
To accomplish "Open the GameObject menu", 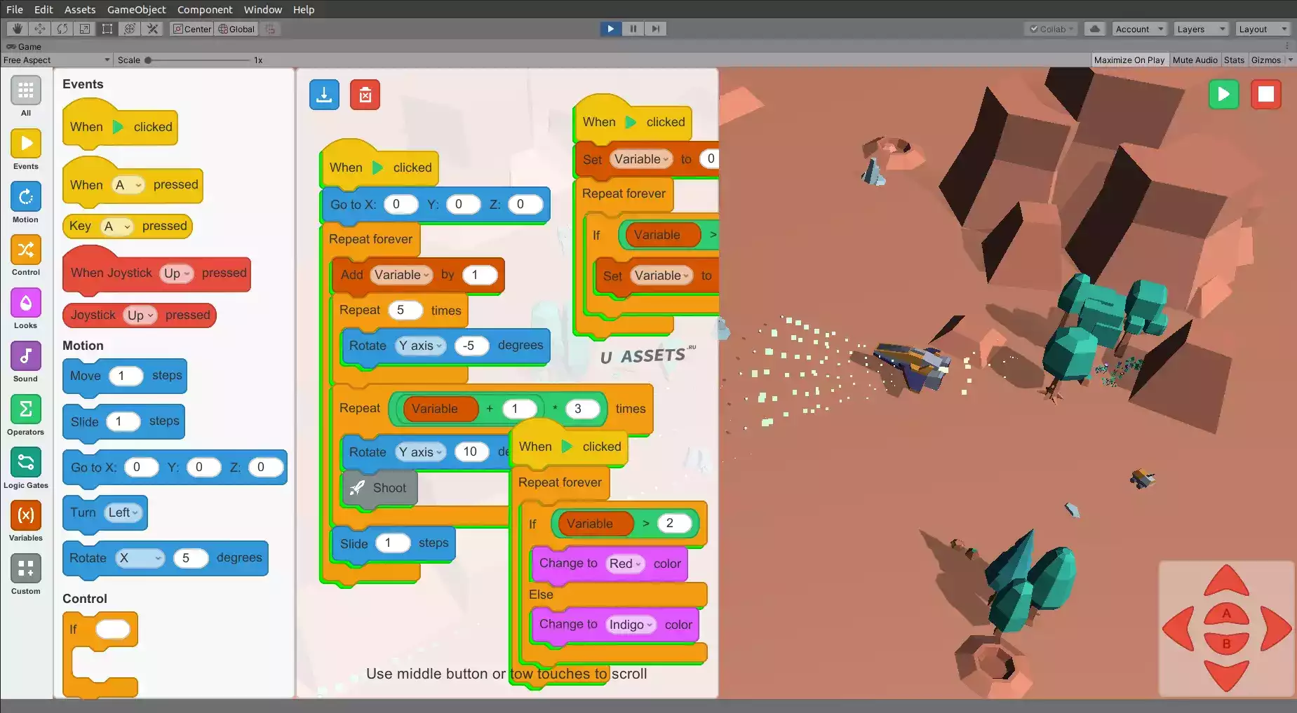I will click(x=136, y=9).
